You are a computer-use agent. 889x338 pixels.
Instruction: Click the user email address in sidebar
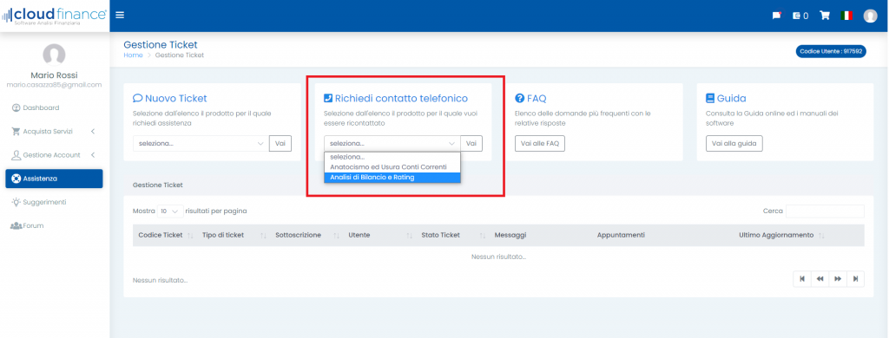[55, 85]
